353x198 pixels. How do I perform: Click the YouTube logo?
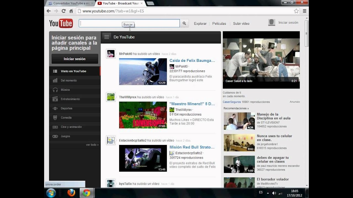(61, 23)
